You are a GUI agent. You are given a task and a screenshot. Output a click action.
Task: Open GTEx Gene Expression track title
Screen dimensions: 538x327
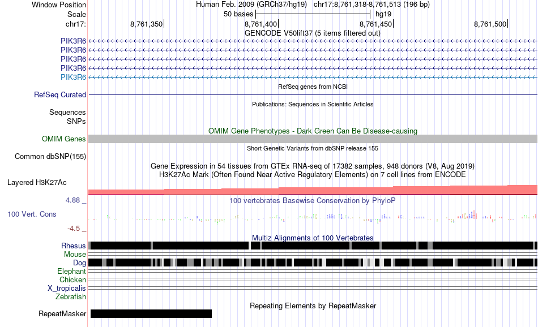(x=313, y=166)
